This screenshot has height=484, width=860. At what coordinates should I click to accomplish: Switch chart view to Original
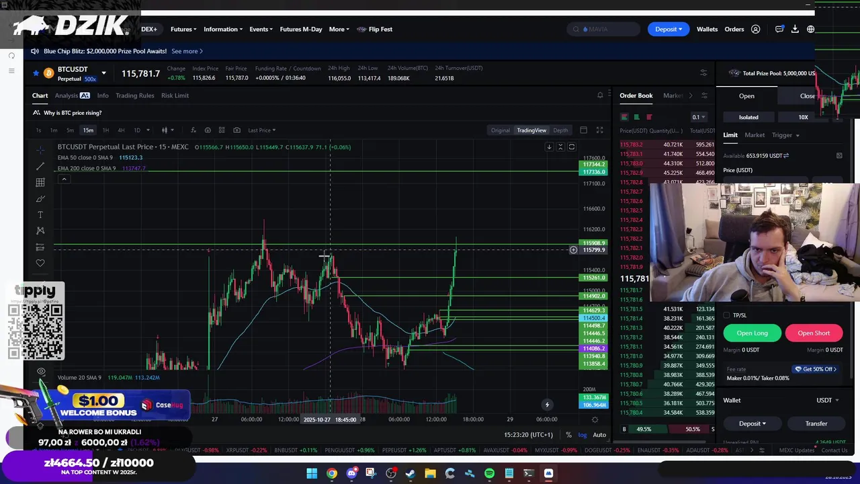[x=500, y=130]
